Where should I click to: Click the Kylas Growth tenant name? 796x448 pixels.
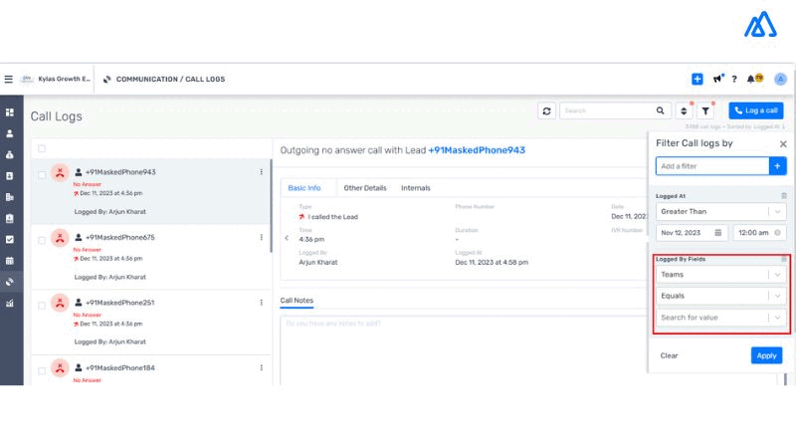pos(64,79)
